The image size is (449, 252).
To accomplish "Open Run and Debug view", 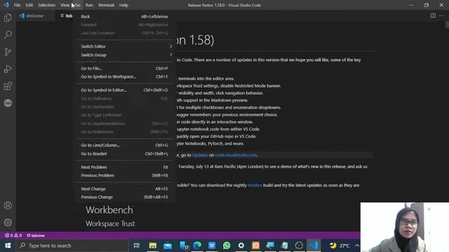I will [8, 69].
